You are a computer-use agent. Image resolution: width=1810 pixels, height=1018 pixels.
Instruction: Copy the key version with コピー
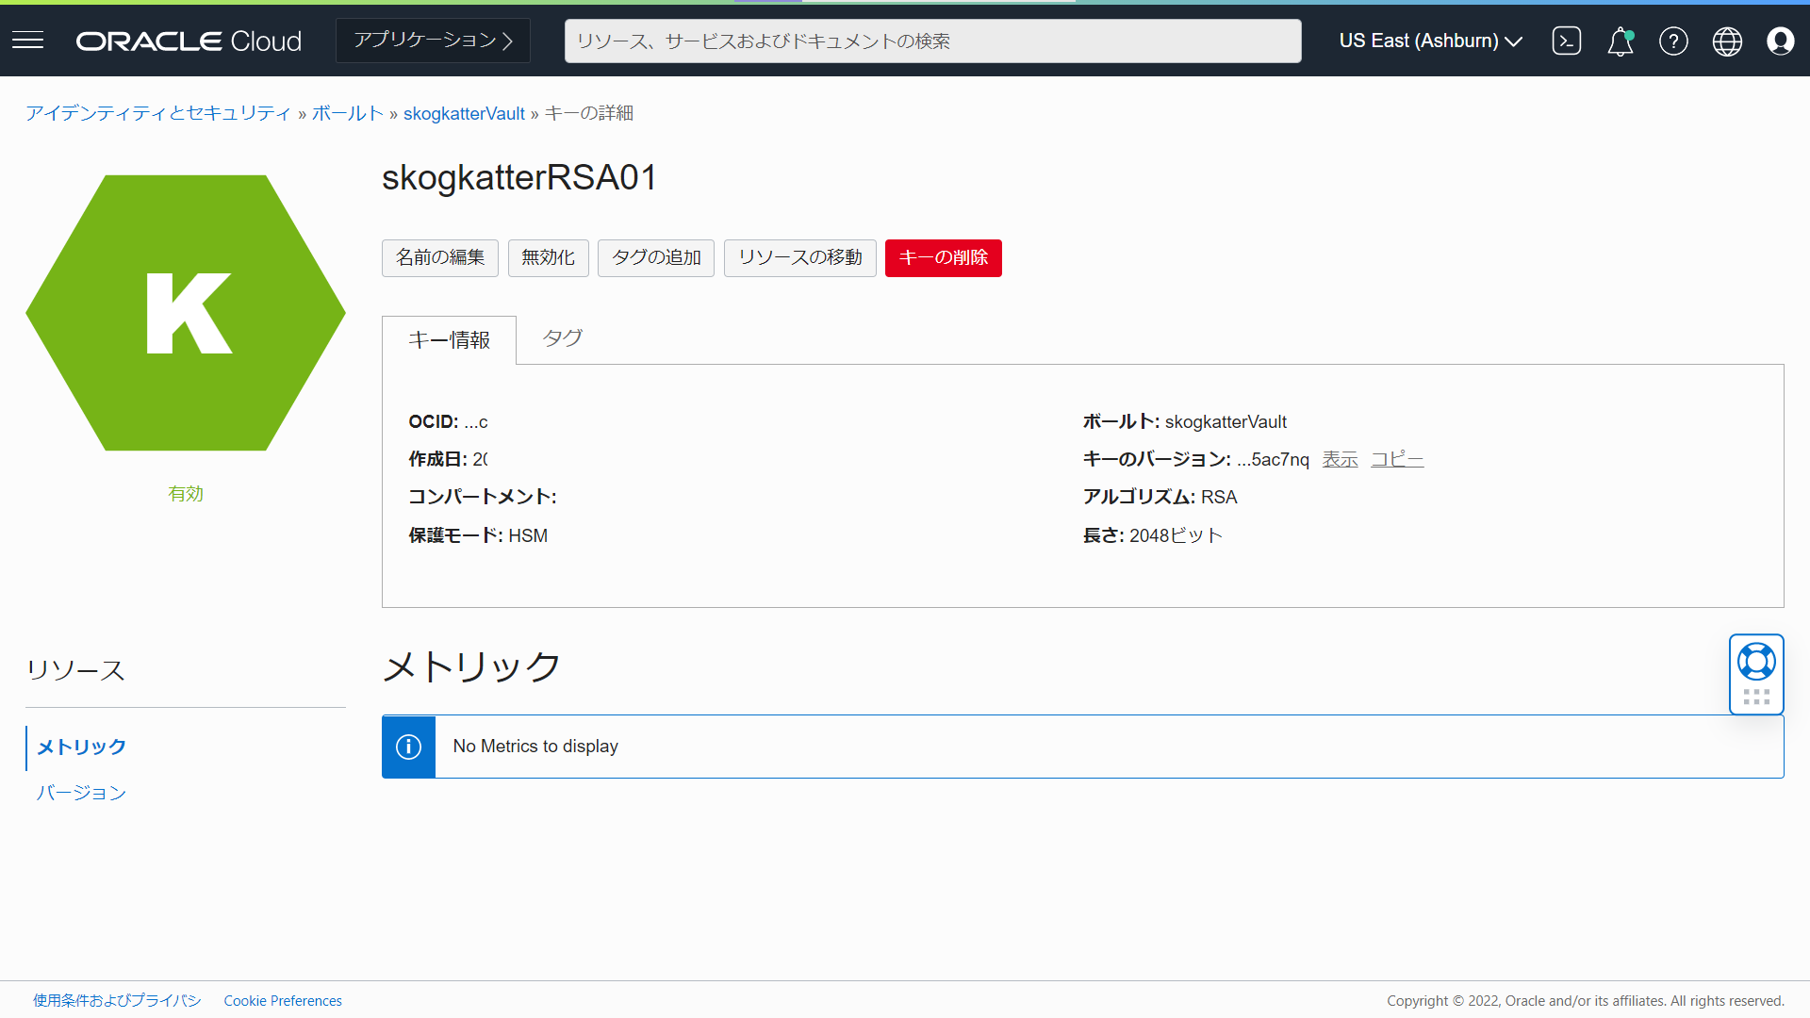pyautogui.click(x=1396, y=459)
